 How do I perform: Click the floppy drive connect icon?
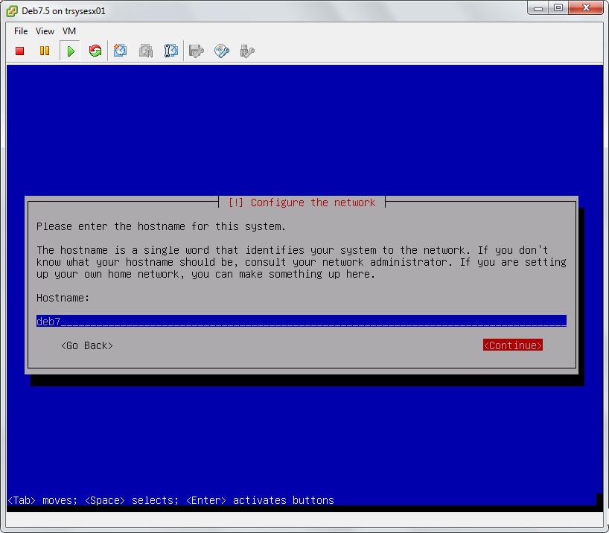pyautogui.click(x=196, y=51)
